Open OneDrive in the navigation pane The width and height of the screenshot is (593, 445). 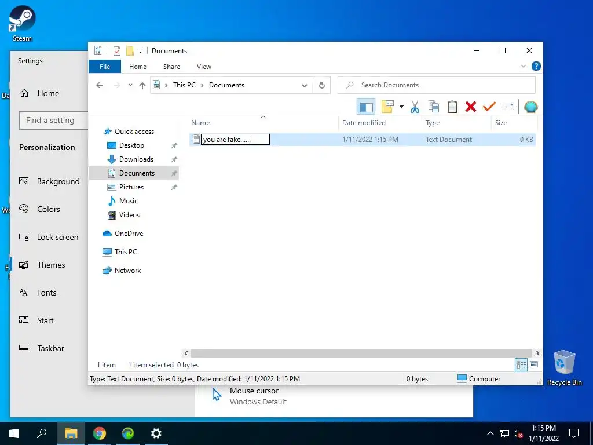(x=129, y=234)
